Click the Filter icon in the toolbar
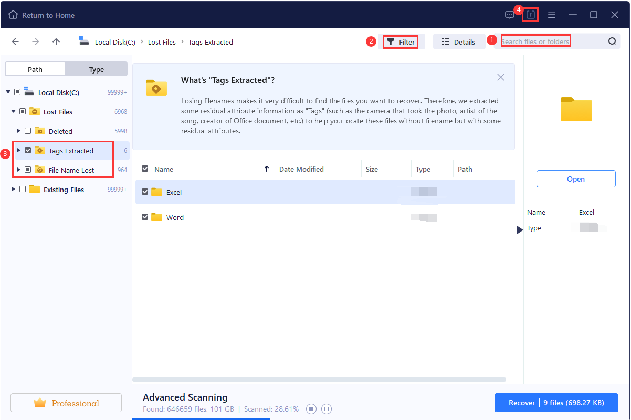The image size is (631, 420). coord(391,41)
